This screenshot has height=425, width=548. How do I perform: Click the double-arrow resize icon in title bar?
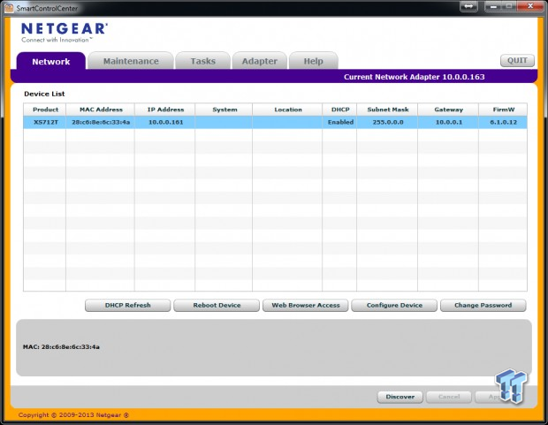468,6
